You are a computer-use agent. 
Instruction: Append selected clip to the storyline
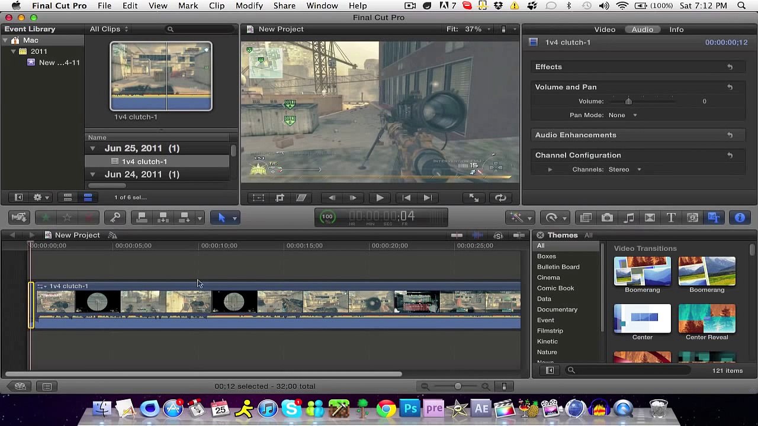pyautogui.click(x=184, y=218)
